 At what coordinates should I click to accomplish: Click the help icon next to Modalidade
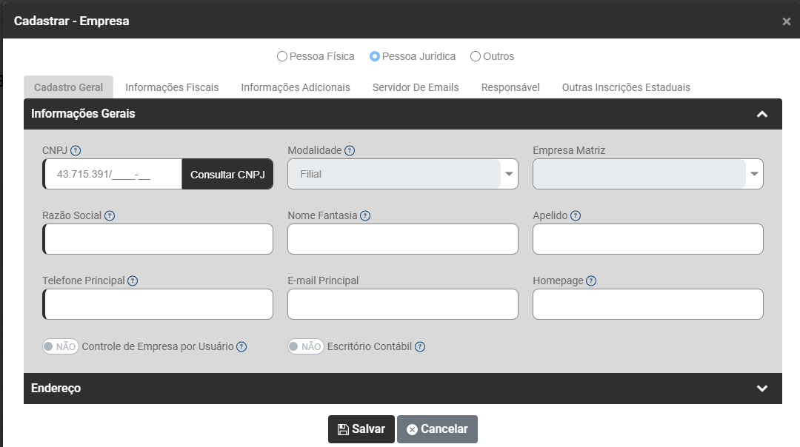350,151
